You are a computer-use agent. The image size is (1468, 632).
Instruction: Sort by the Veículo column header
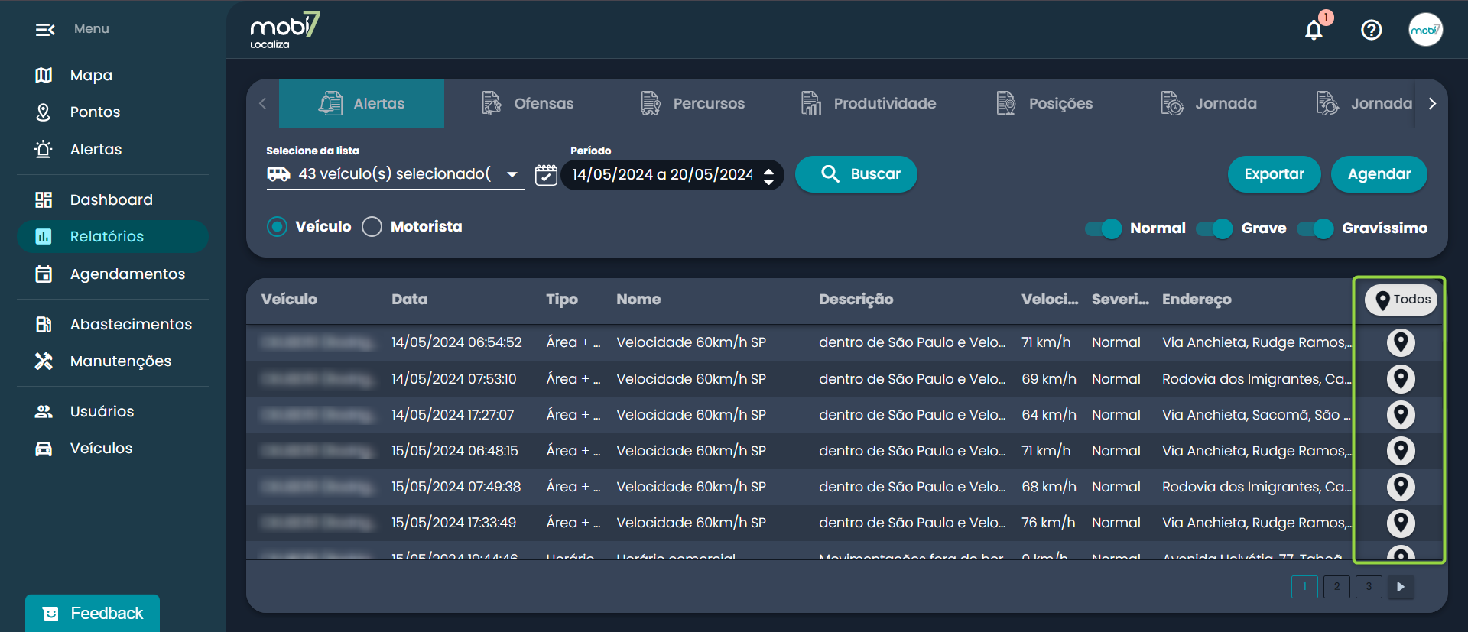[289, 300]
